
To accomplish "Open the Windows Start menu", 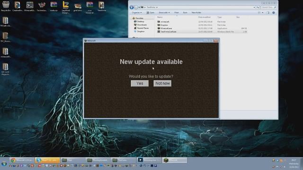I will point(4,164).
